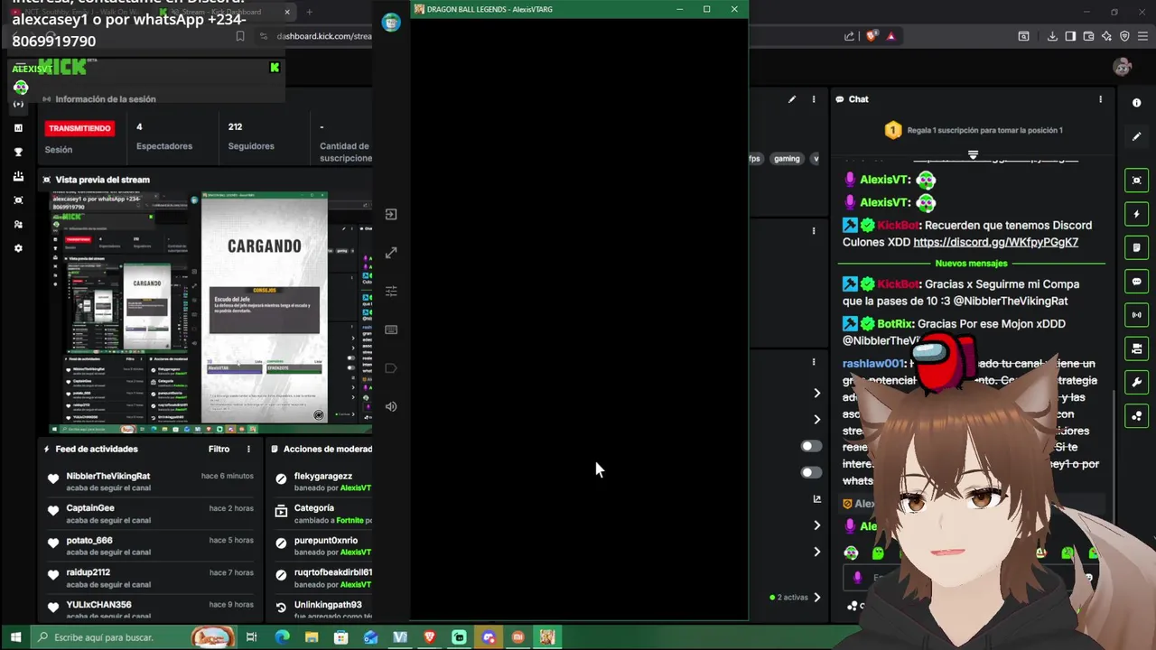Image resolution: width=1156 pixels, height=650 pixels.
Task: Click the pencil edit icon in right sidebar
Action: pos(1136,136)
